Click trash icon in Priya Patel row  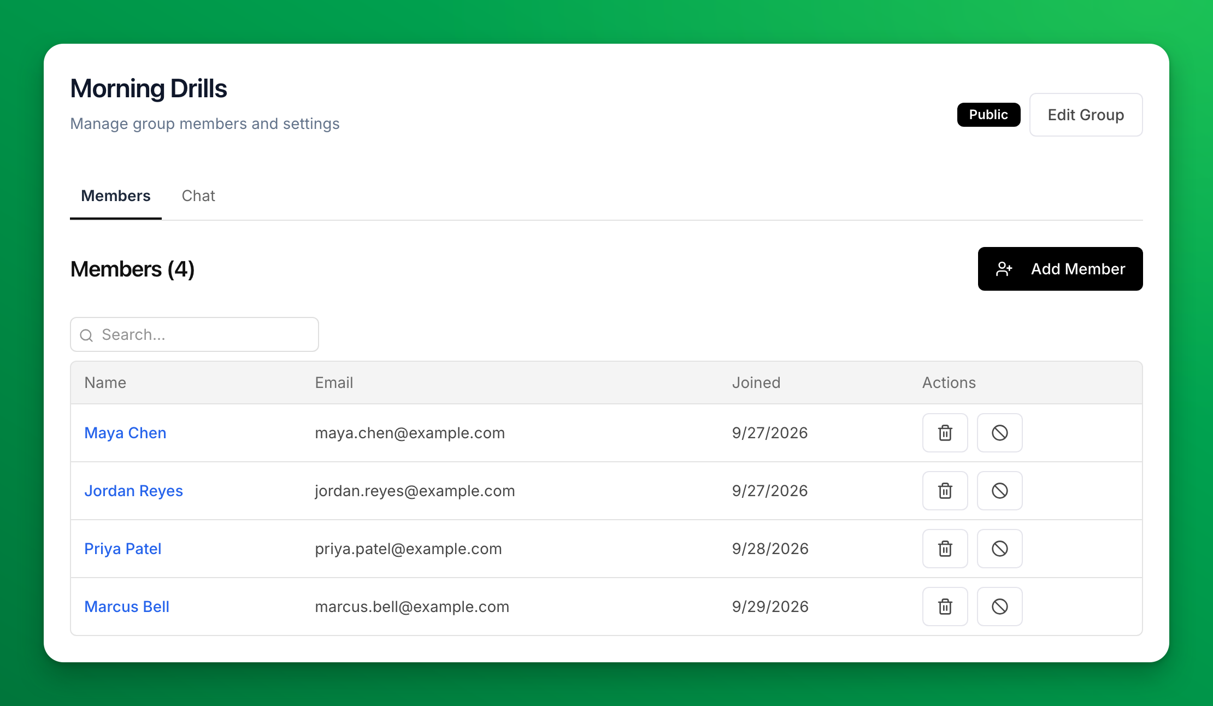[x=945, y=549]
